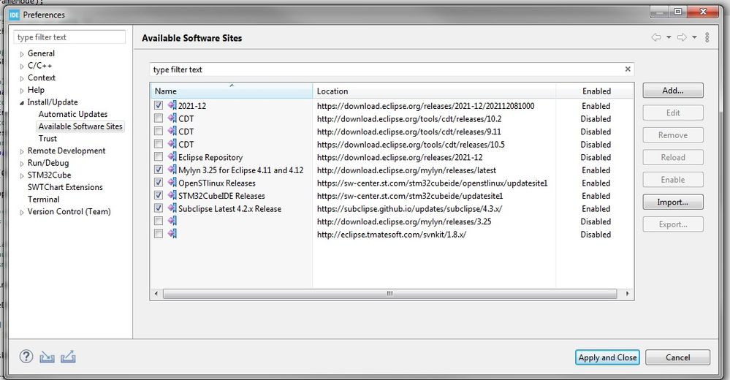Screen dimensions: 730x380
Task: Open forward history dropdown arrow
Action: tap(694, 37)
